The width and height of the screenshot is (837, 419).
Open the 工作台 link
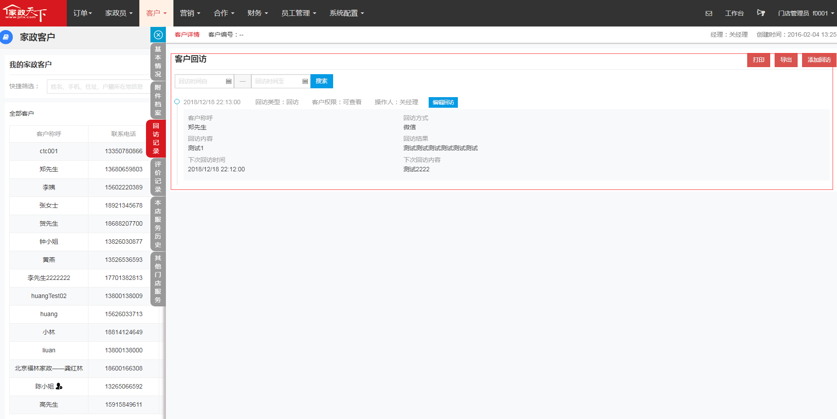[734, 13]
